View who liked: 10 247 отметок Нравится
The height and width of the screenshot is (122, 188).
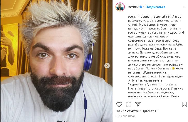click(x=137, y=111)
